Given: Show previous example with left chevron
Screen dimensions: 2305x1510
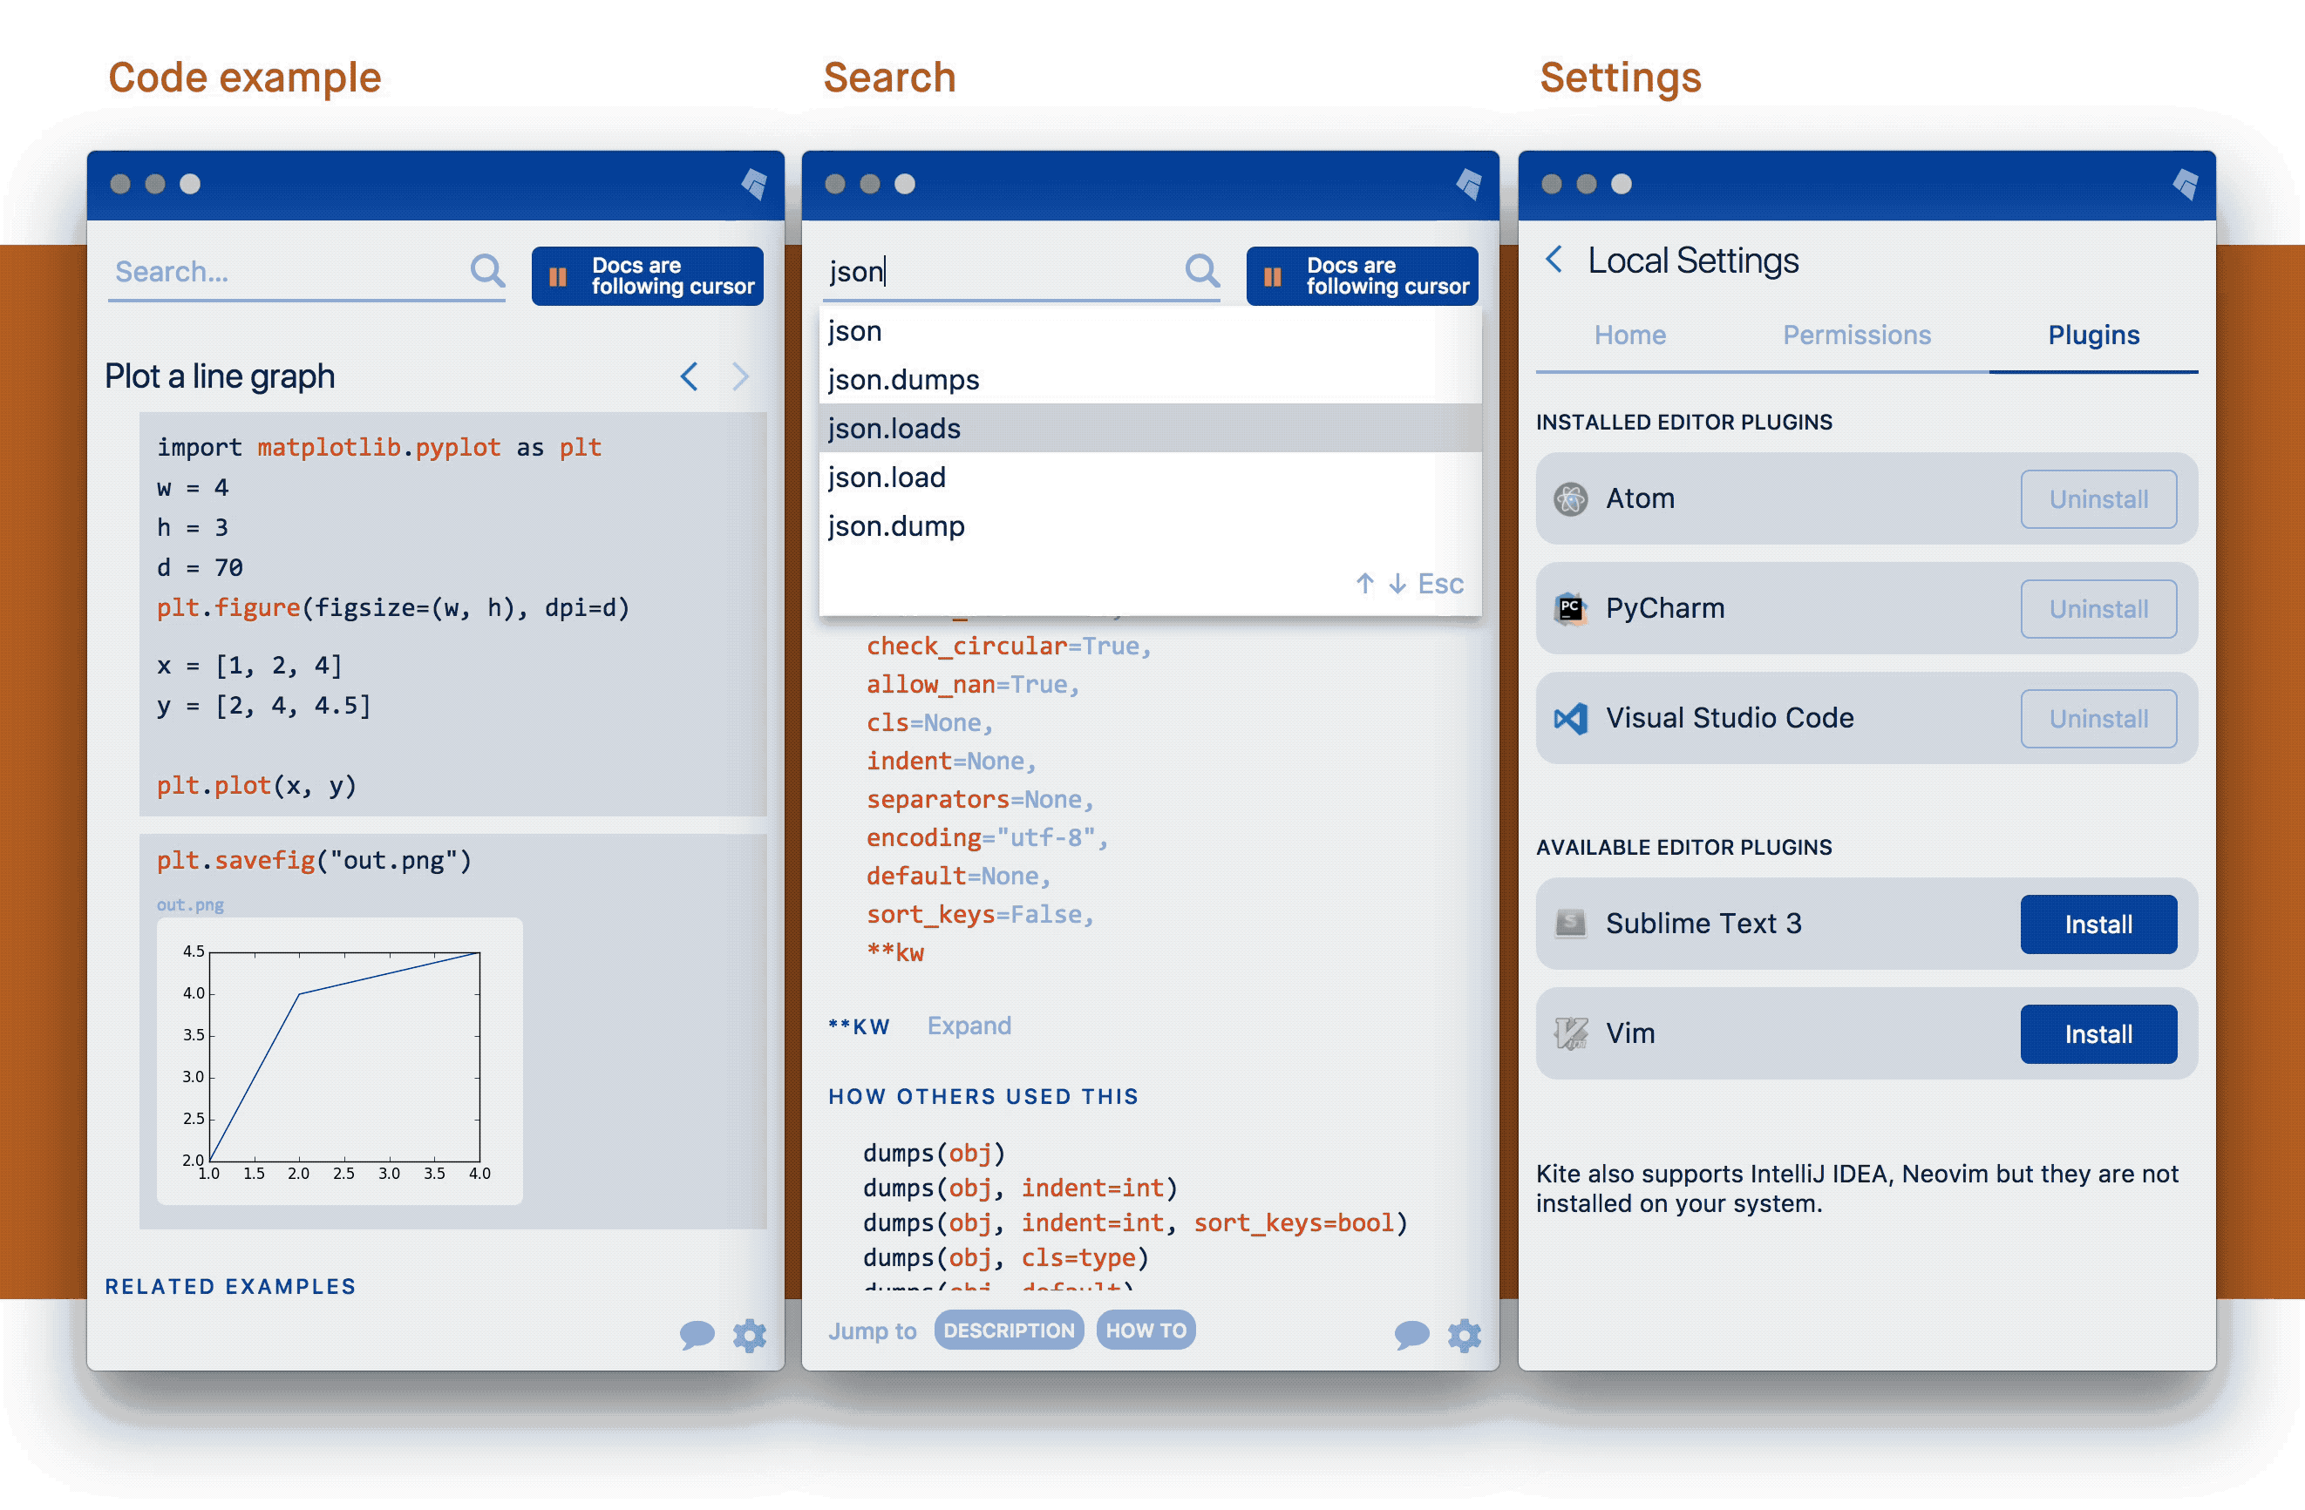Looking at the screenshot, I should point(689,376).
